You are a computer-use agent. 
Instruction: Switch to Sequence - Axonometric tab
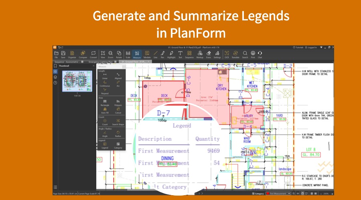[x=67, y=62]
